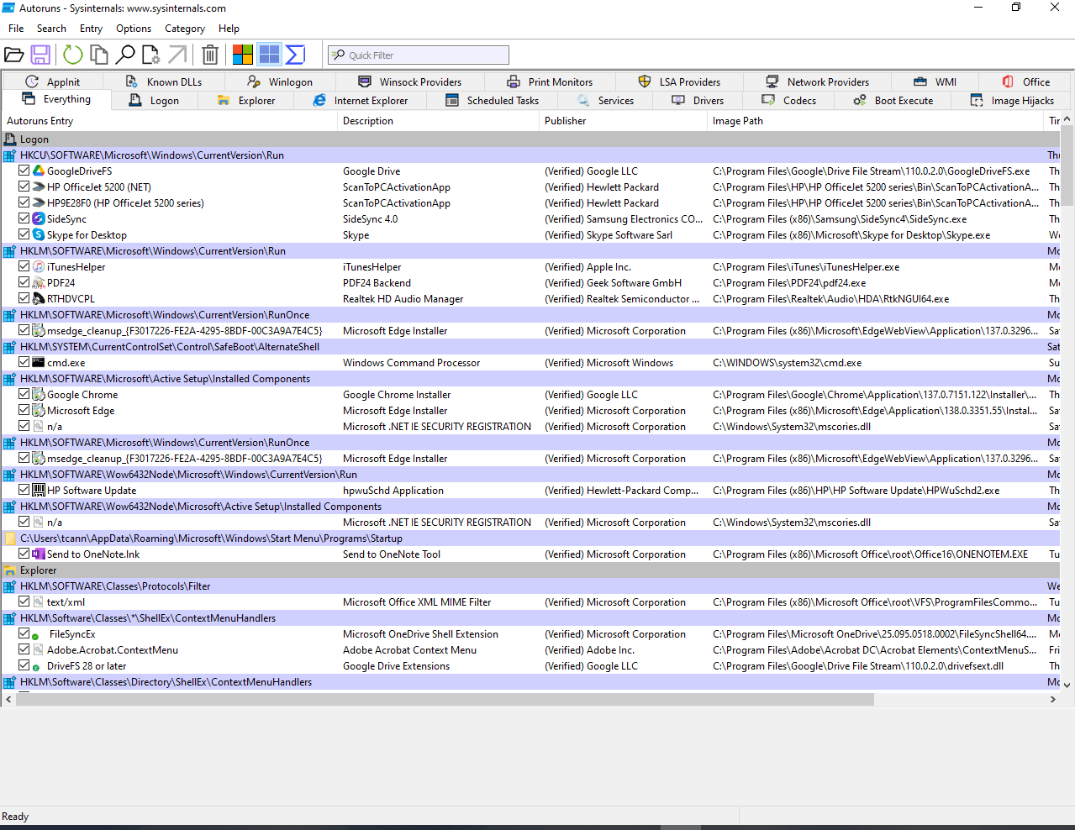
Task: Toggle the Windows entries filter icon
Action: pyautogui.click(x=243, y=55)
